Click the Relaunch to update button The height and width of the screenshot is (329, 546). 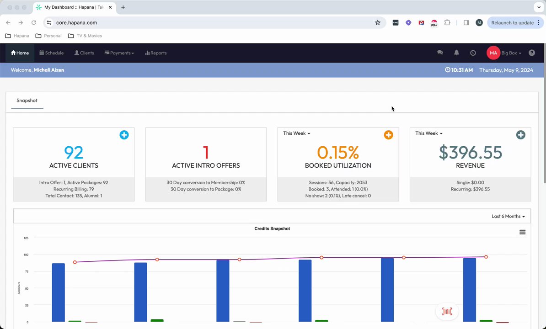[515, 22]
